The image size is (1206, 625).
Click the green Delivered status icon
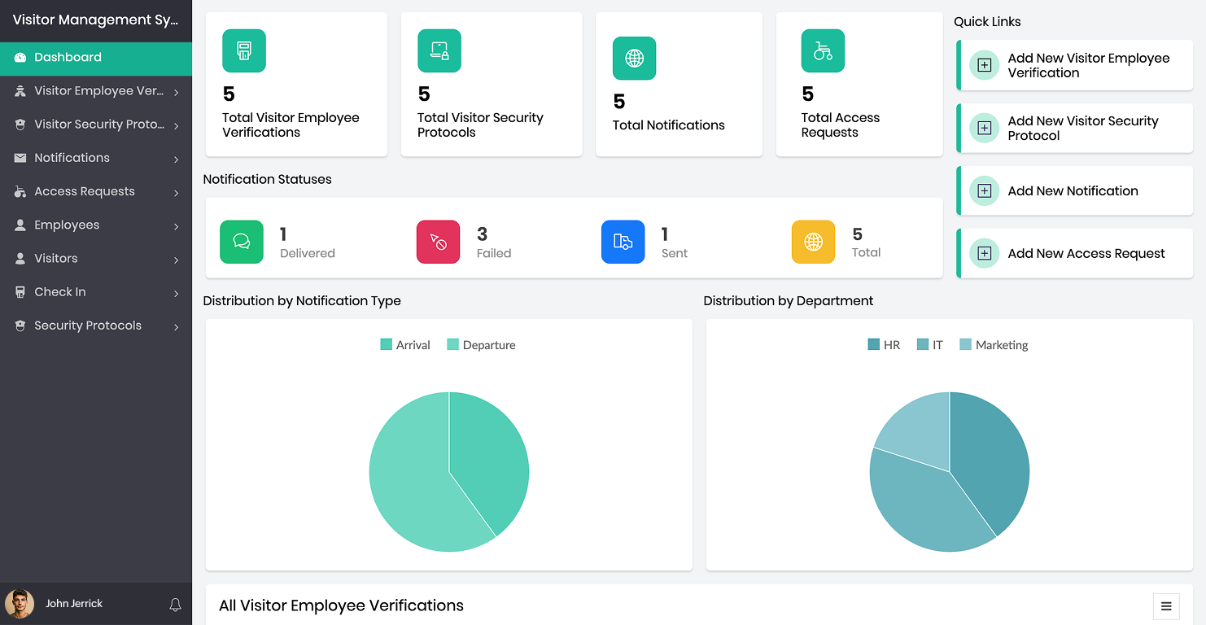242,242
